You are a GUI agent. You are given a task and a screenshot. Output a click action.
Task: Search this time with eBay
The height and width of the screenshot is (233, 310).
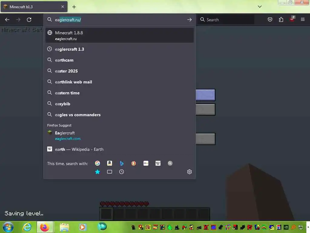point(146,163)
